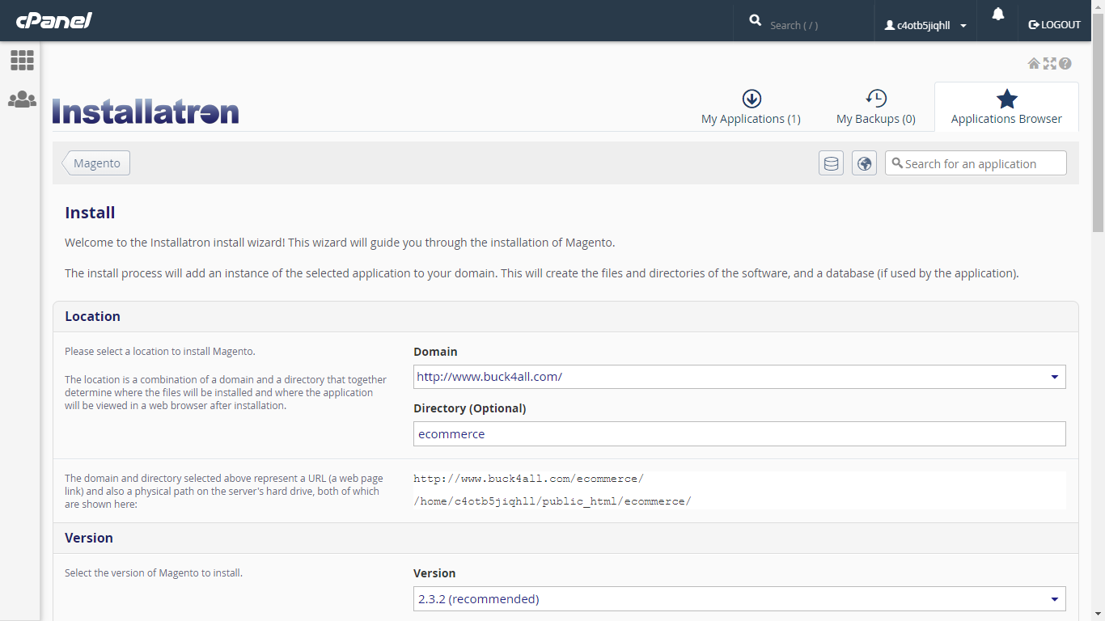
Task: Click the Search for an application field
Action: click(x=976, y=163)
